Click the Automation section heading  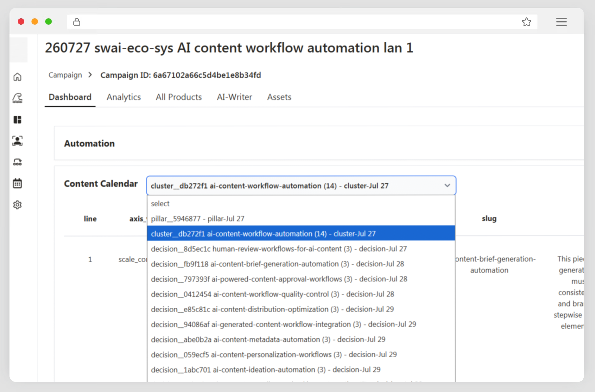pos(89,143)
